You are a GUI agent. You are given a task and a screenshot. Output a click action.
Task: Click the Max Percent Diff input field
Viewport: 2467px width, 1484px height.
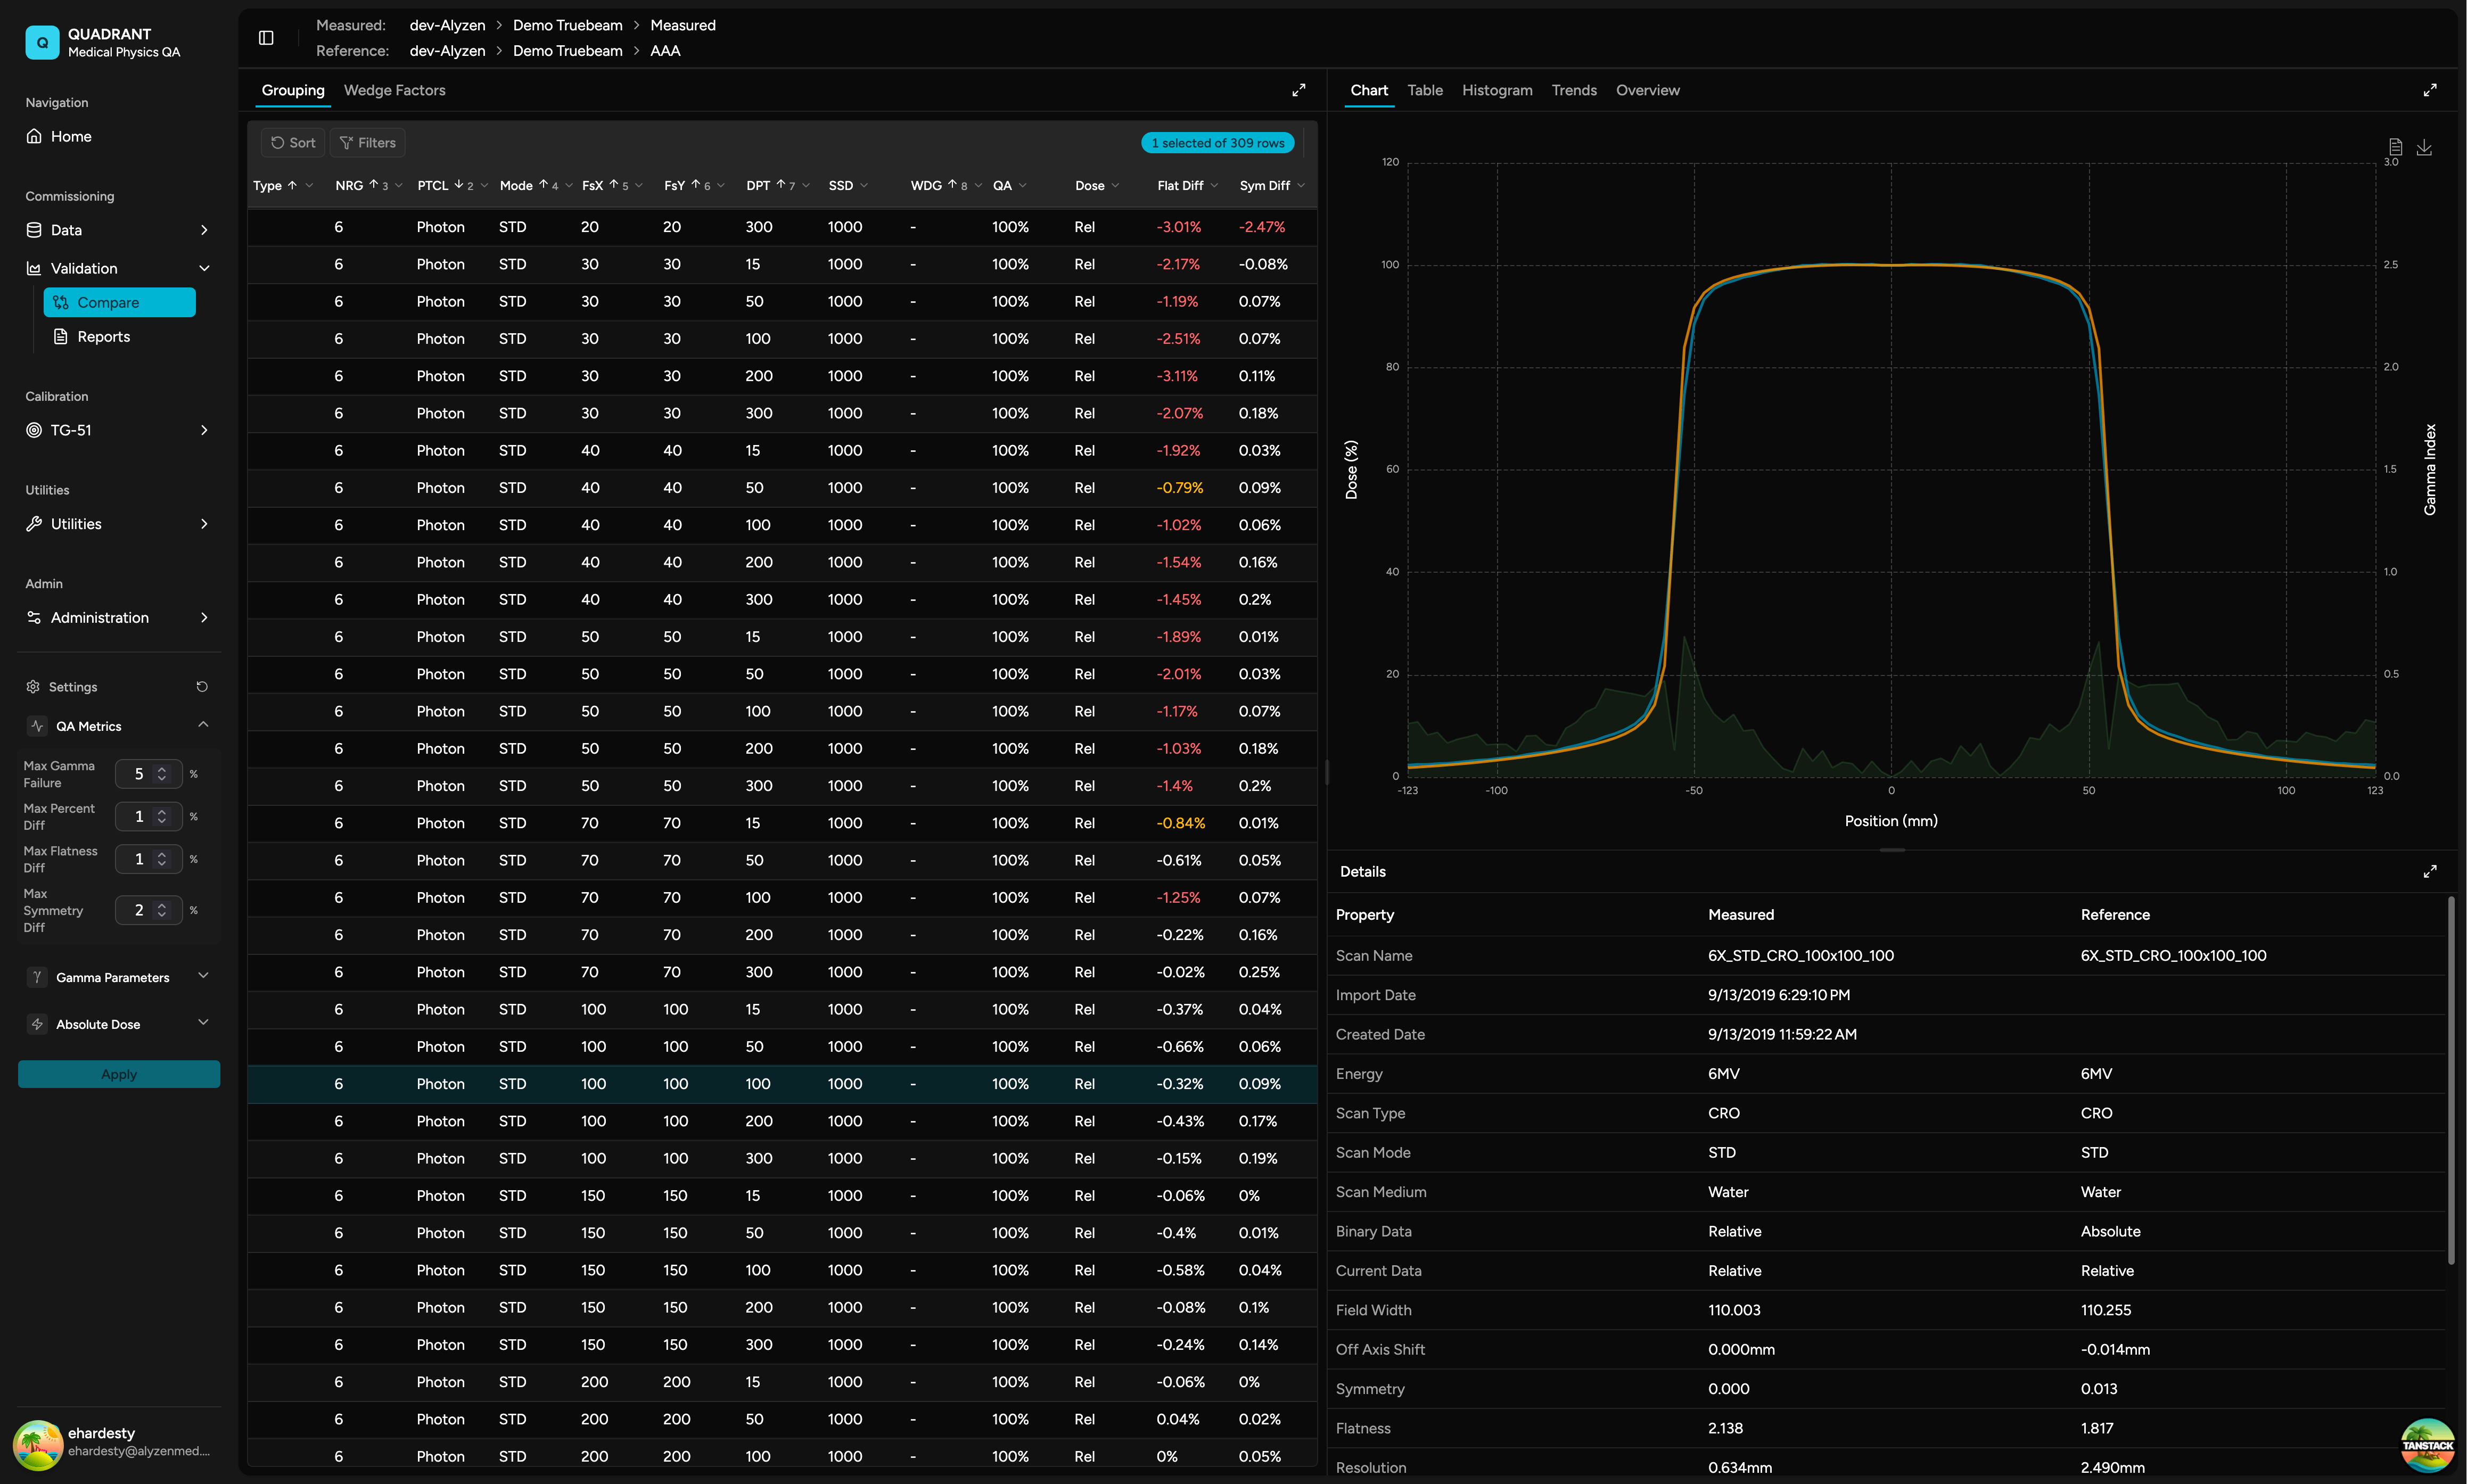pos(137,817)
